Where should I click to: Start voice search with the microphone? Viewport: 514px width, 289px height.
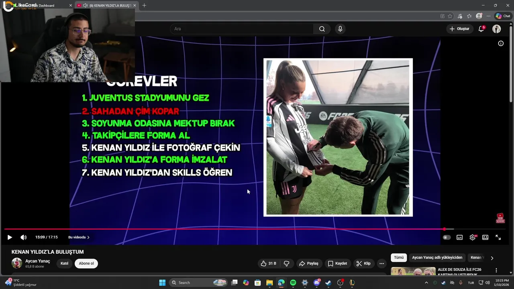[340, 29]
